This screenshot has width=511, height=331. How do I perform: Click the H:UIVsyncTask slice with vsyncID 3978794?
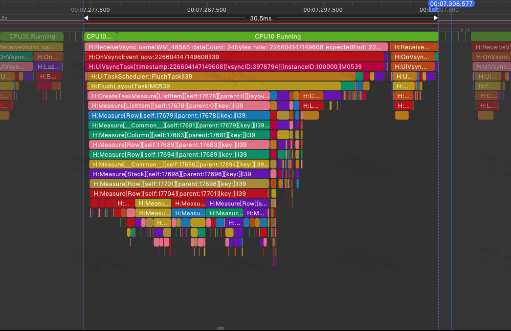click(235, 66)
